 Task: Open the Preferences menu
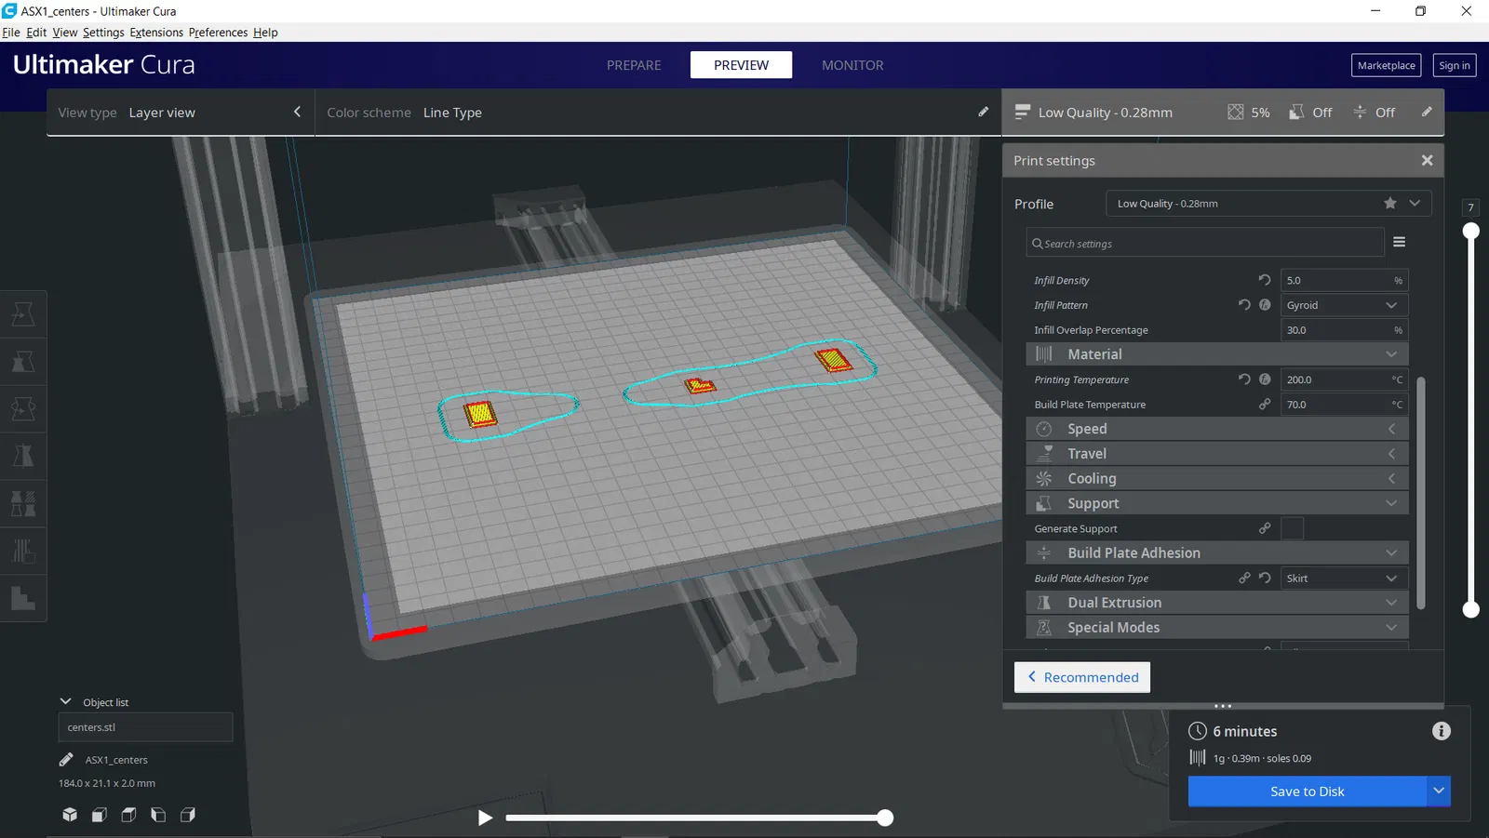(218, 33)
